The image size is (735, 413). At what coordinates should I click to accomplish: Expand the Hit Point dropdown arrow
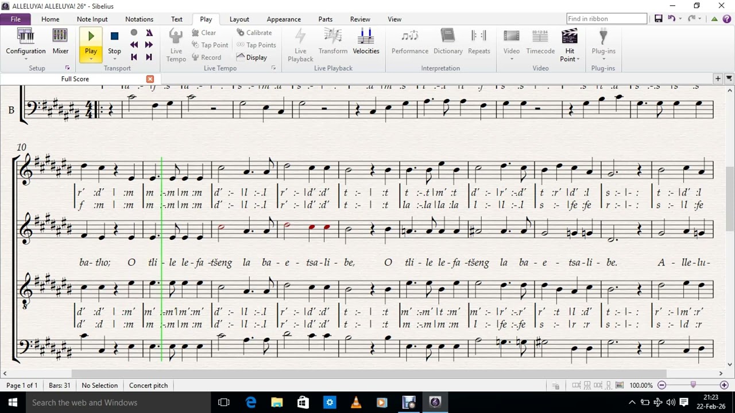coord(578,59)
